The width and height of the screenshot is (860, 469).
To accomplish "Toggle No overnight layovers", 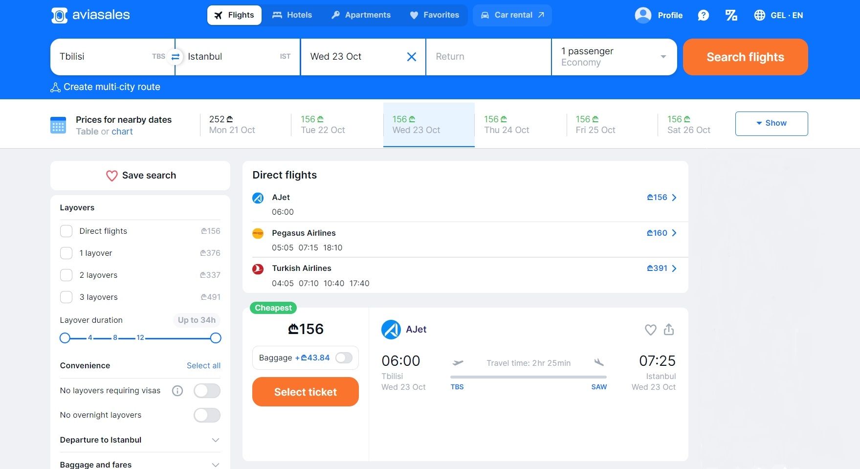I will pos(207,415).
